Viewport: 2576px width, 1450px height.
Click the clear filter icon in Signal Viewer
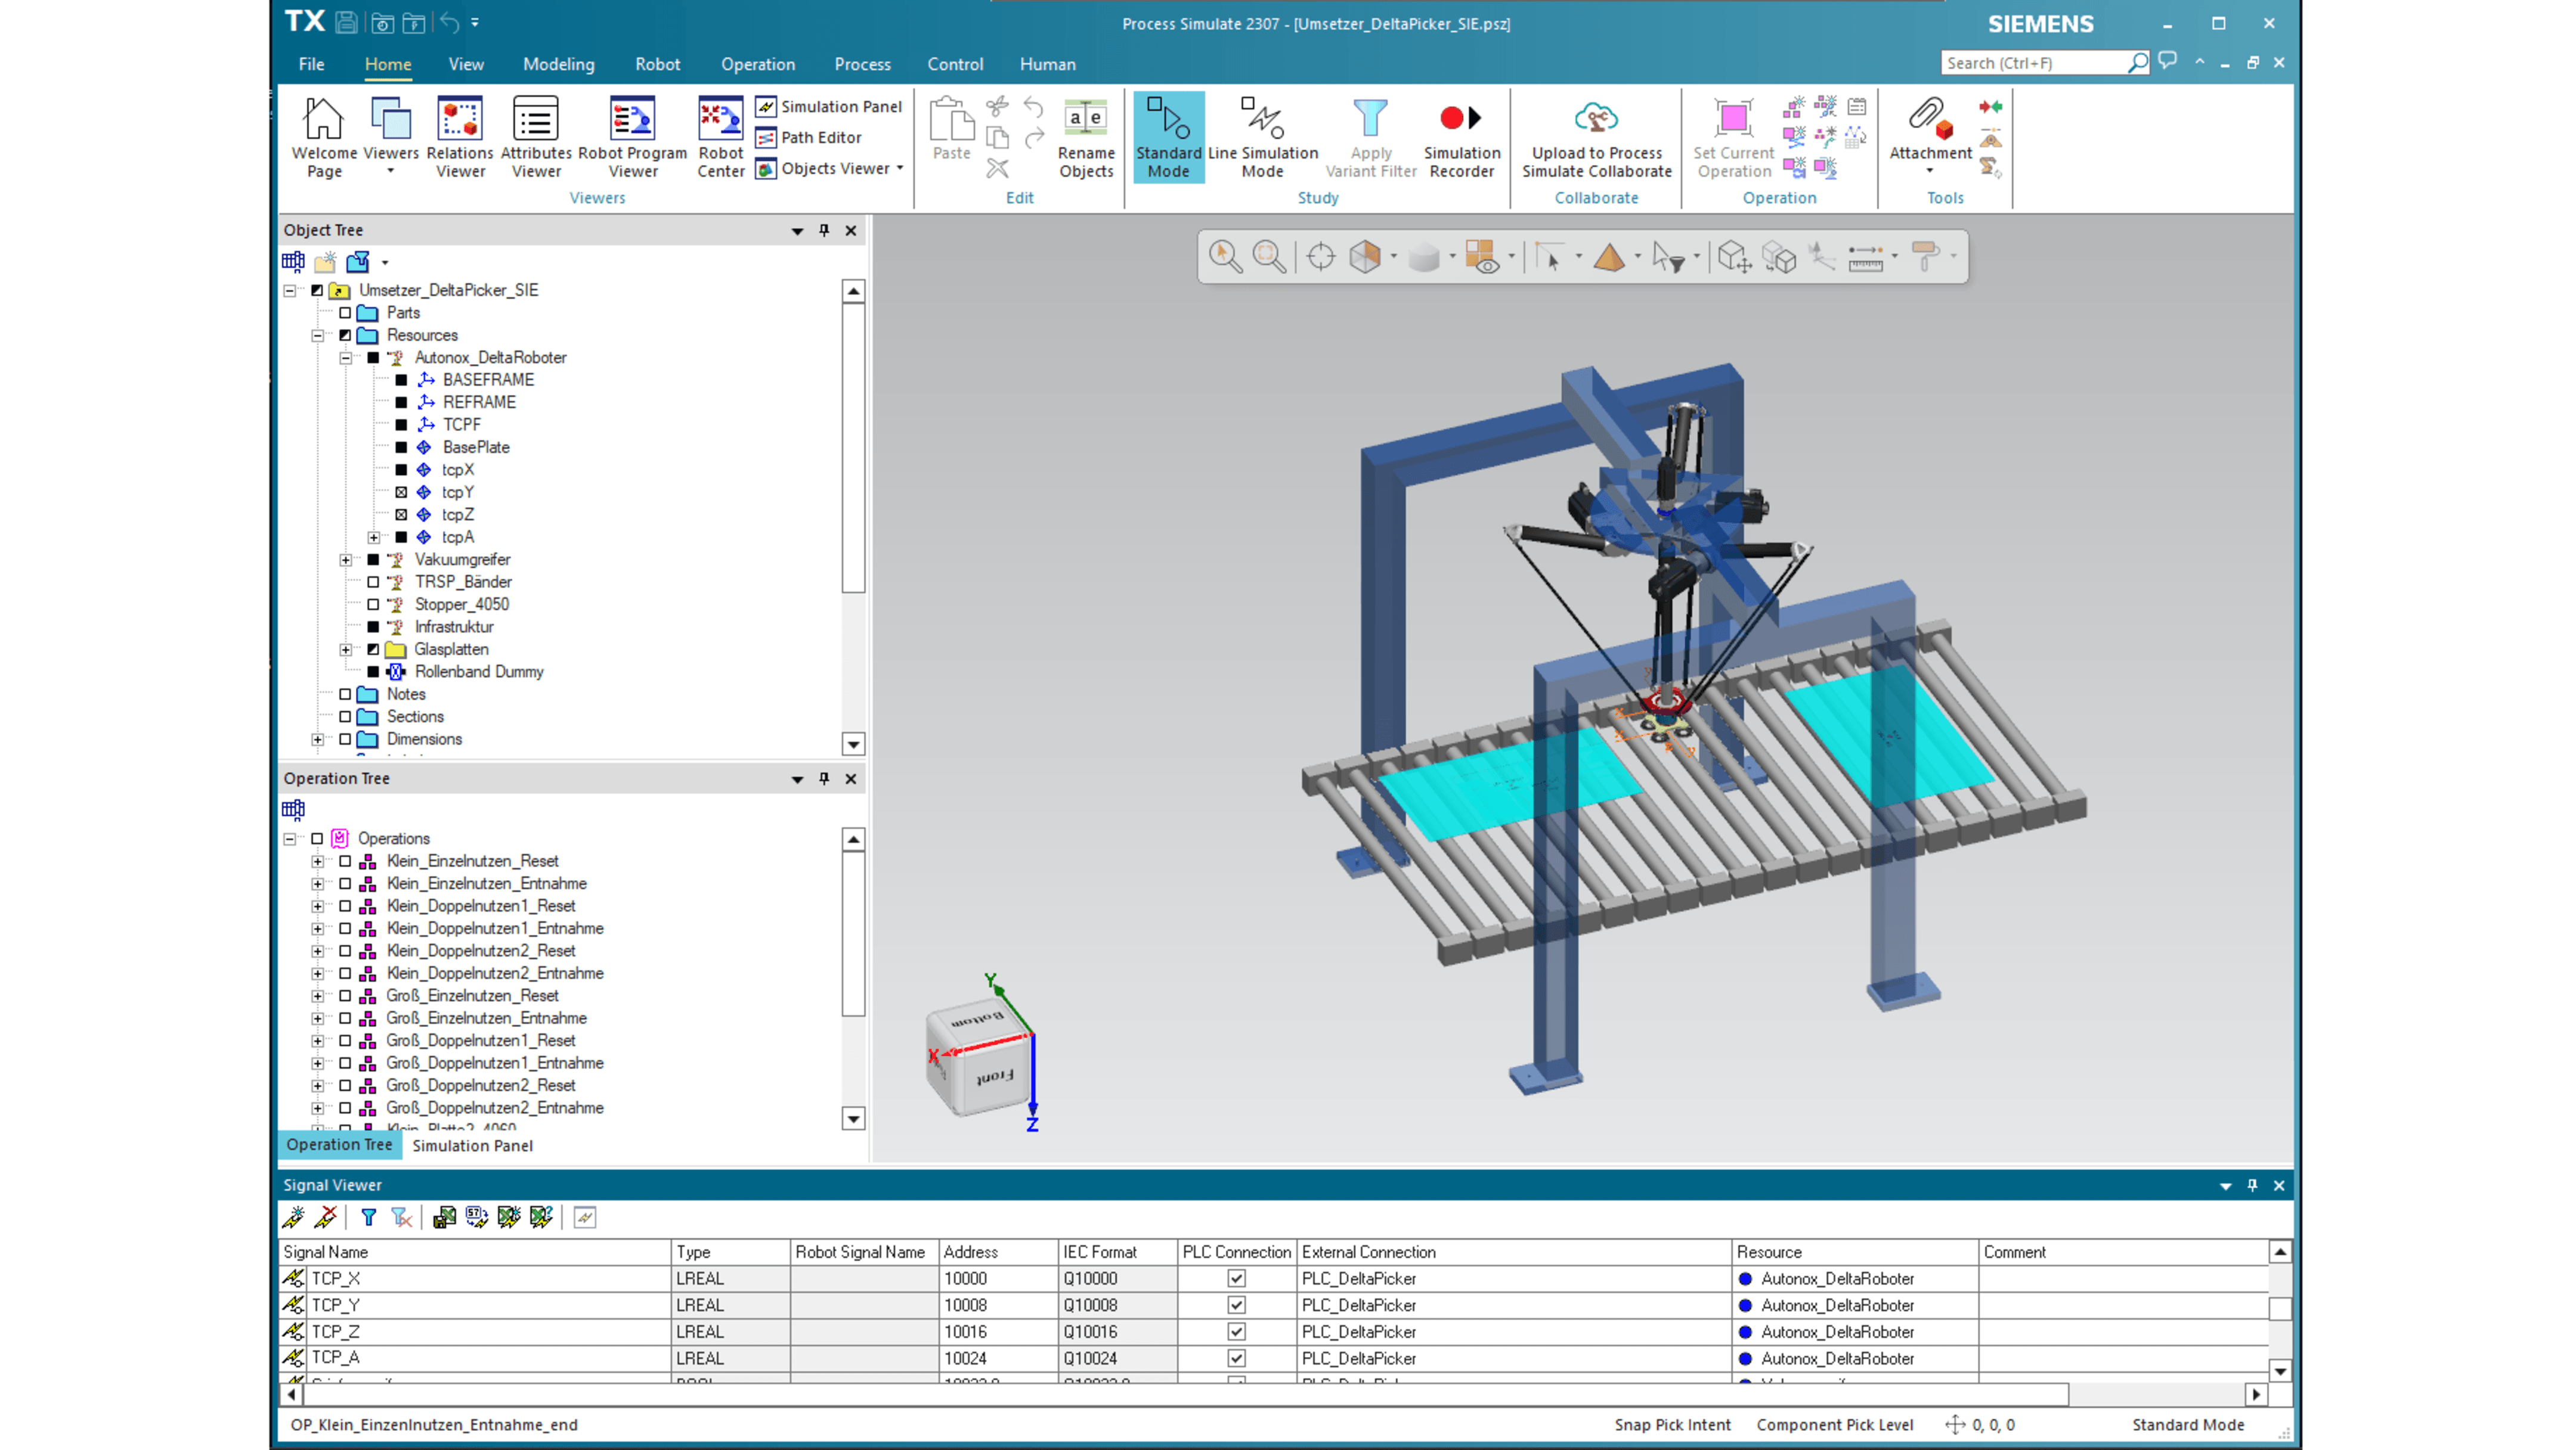click(x=401, y=1216)
